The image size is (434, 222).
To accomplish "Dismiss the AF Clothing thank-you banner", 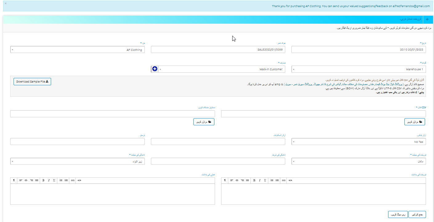I will tap(6, 3).
